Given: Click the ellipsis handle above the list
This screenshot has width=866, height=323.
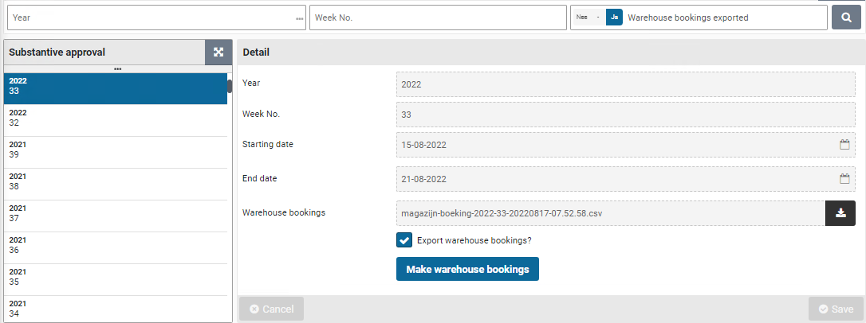Looking at the screenshot, I should (x=117, y=69).
